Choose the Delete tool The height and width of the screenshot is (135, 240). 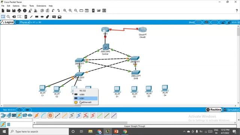coord(14,16)
